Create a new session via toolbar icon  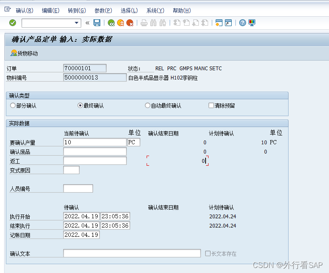219,23
